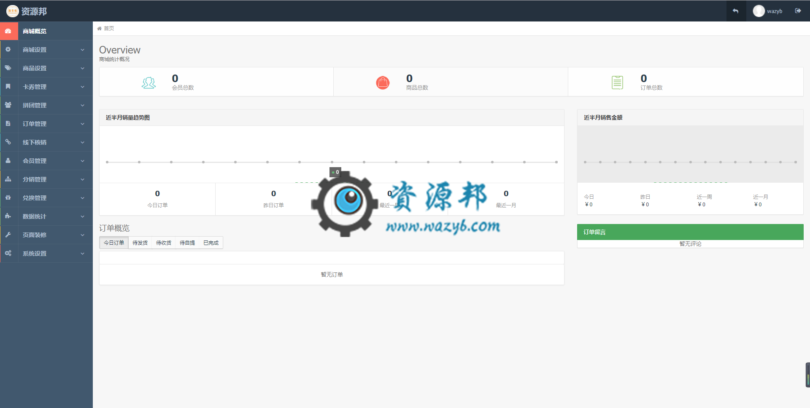This screenshot has height=408, width=810.
Task: Click the 今日订单 count box
Action: pos(157,199)
